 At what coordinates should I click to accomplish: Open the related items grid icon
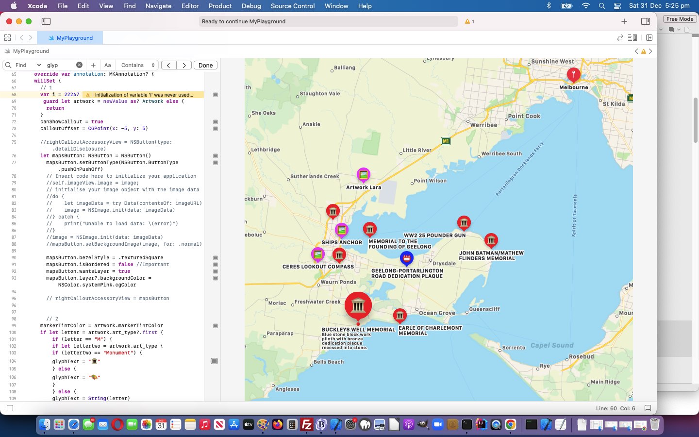click(7, 38)
